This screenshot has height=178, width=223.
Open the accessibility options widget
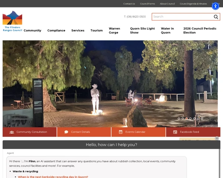click(x=216, y=6)
